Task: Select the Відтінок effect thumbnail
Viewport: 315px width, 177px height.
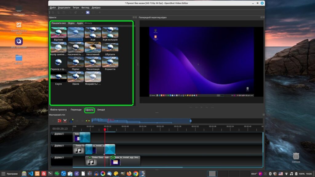Action: tap(58, 33)
